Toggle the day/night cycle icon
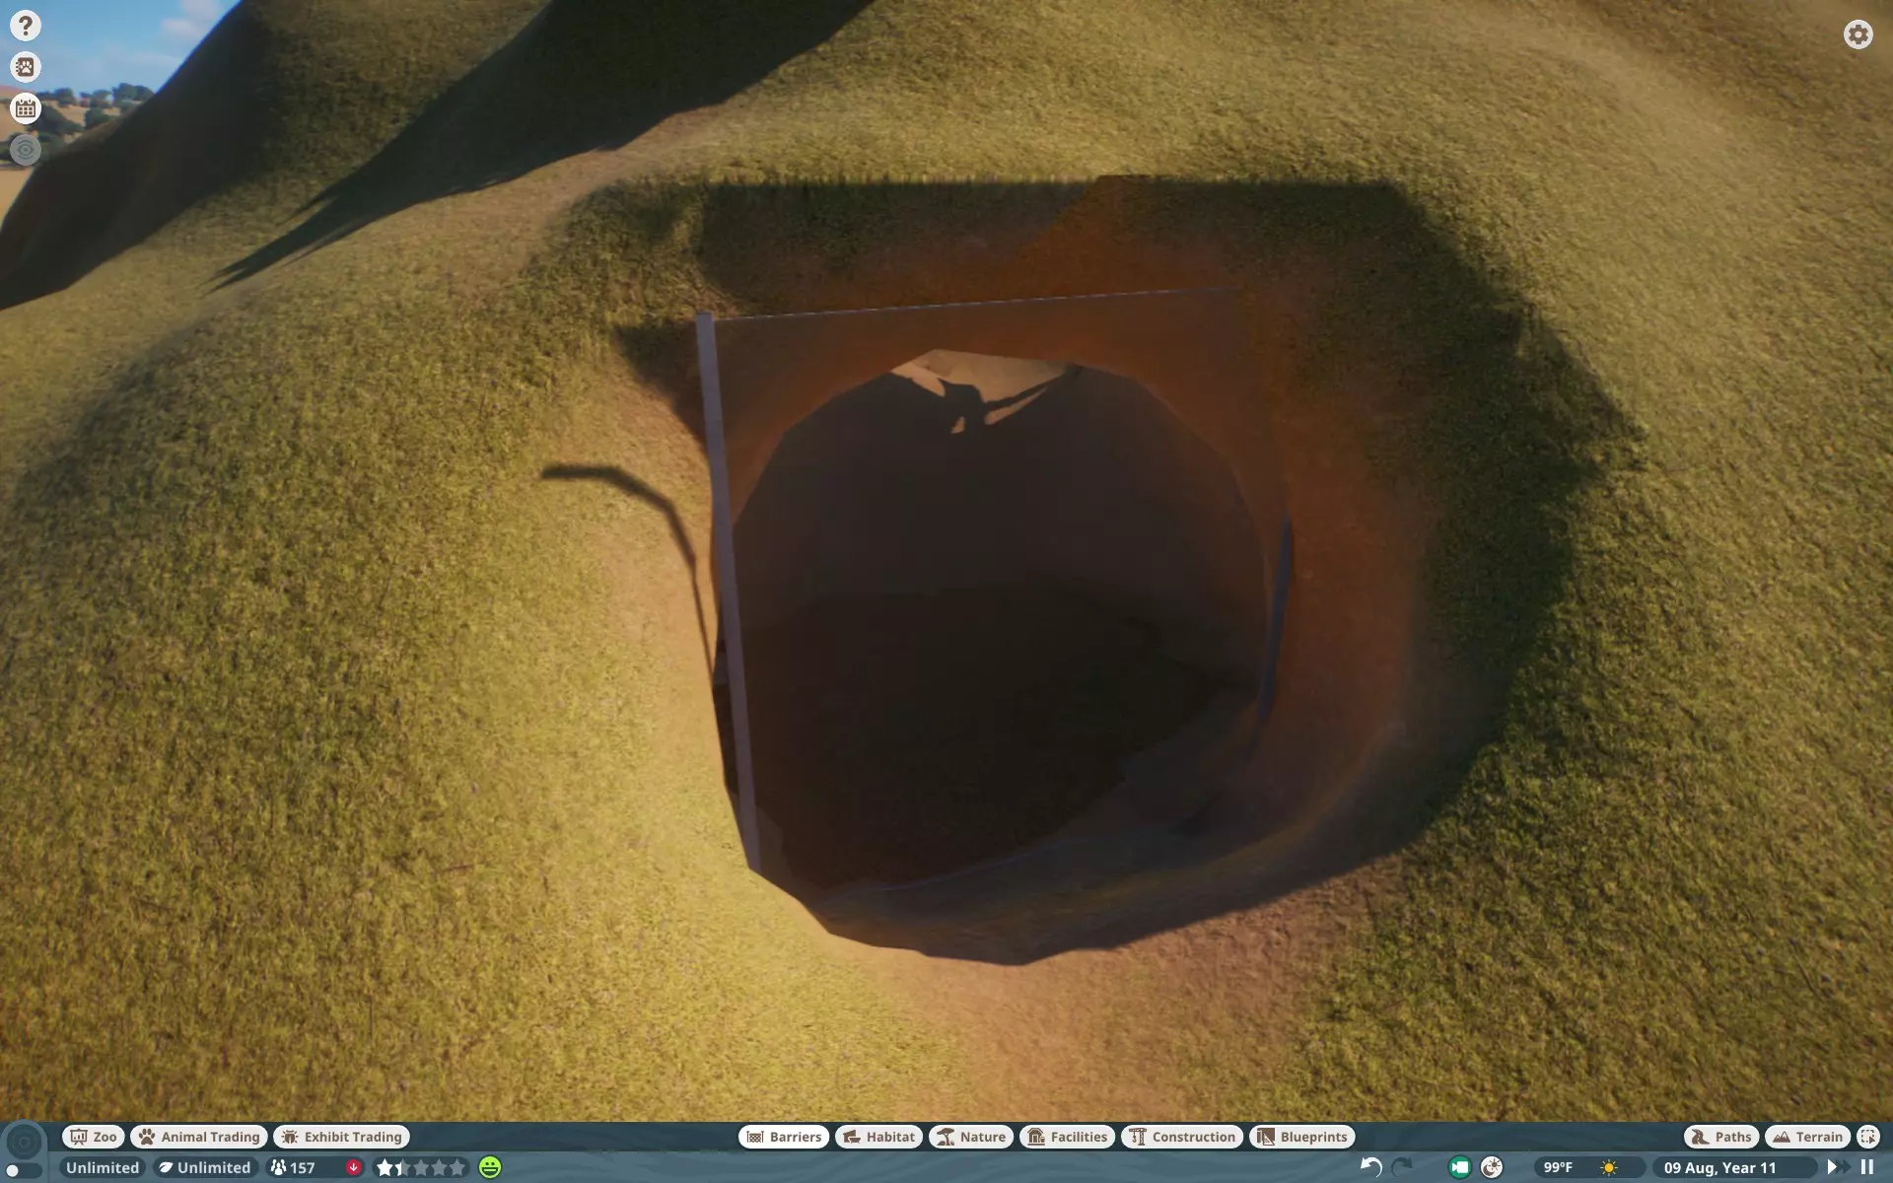Screen dimensions: 1893x1183 [x=1492, y=1167]
